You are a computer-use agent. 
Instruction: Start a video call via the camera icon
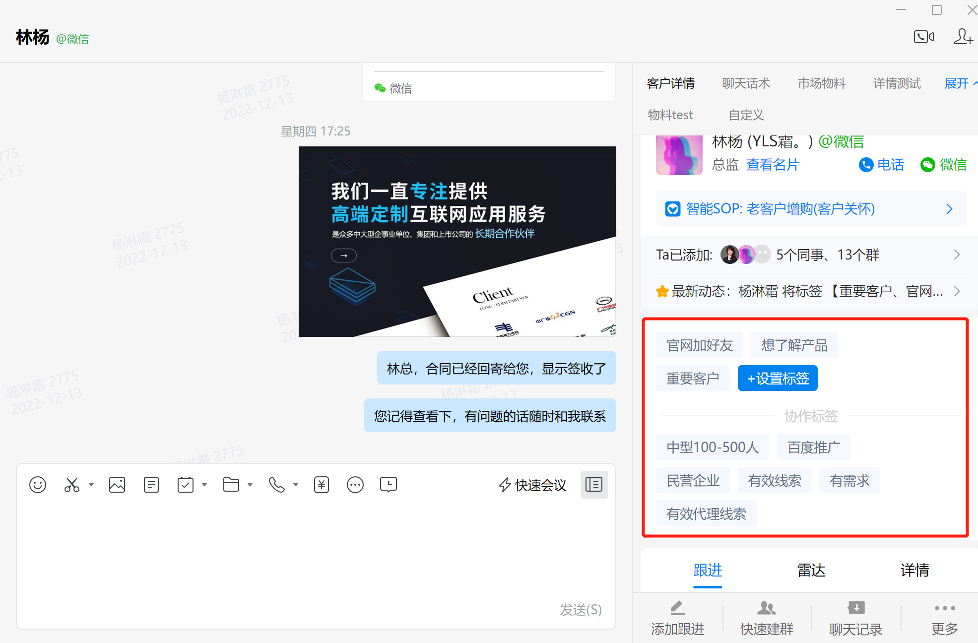point(923,37)
